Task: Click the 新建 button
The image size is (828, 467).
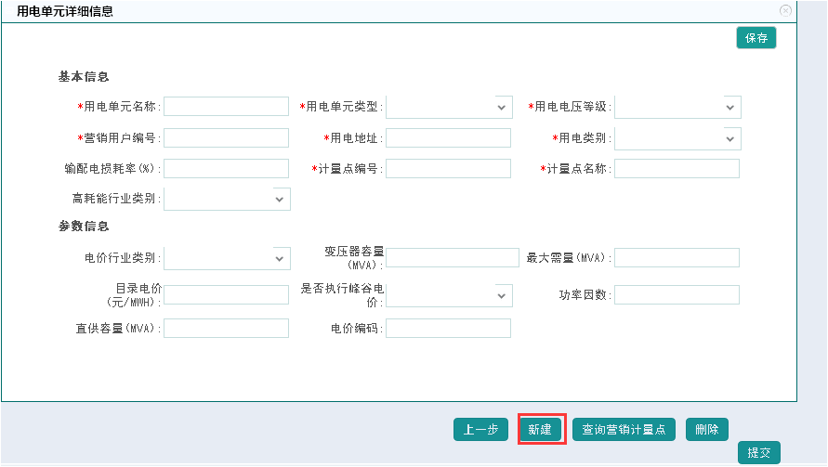Action: pyautogui.click(x=541, y=430)
